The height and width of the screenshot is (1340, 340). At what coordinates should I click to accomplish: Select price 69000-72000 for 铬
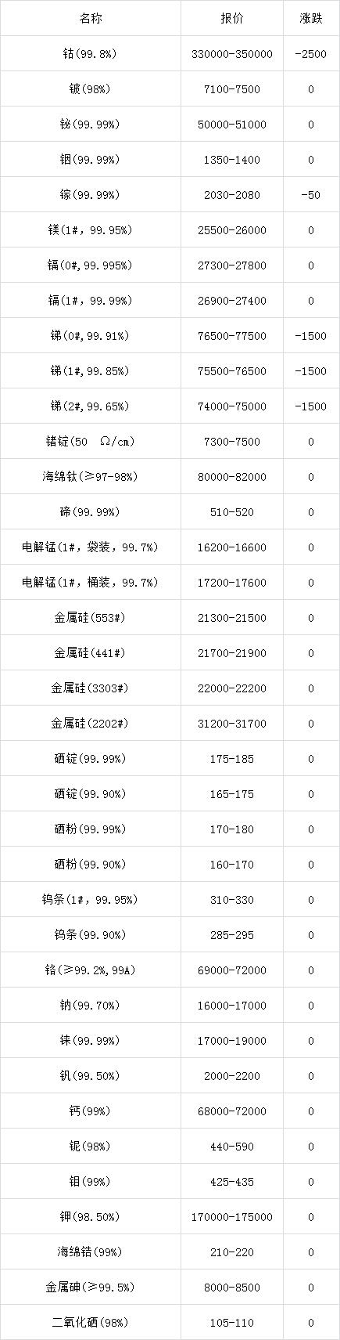pyautogui.click(x=232, y=970)
